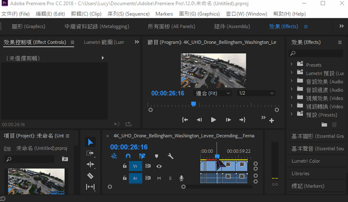Choose the Ripple Edit tool
Viewport: 348px width, 202px height.
point(90,164)
